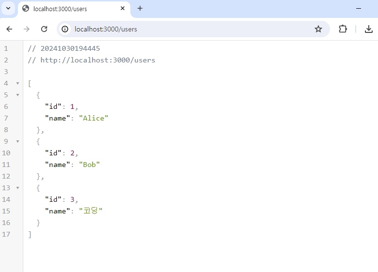Click the closing bracket on line 17

[30, 234]
